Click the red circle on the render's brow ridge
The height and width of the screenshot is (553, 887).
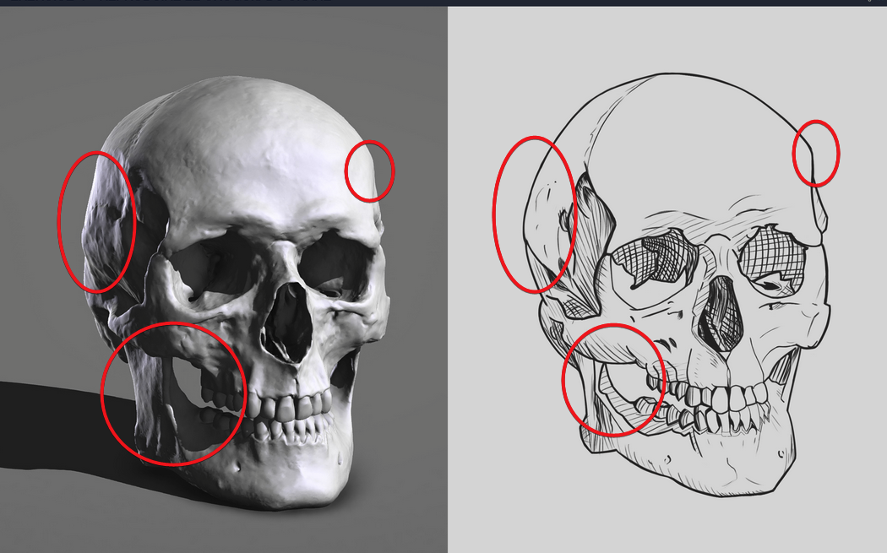coord(370,171)
